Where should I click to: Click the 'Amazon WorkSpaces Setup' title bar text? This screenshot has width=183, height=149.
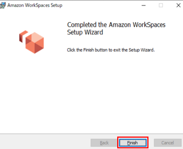tap(35, 5)
